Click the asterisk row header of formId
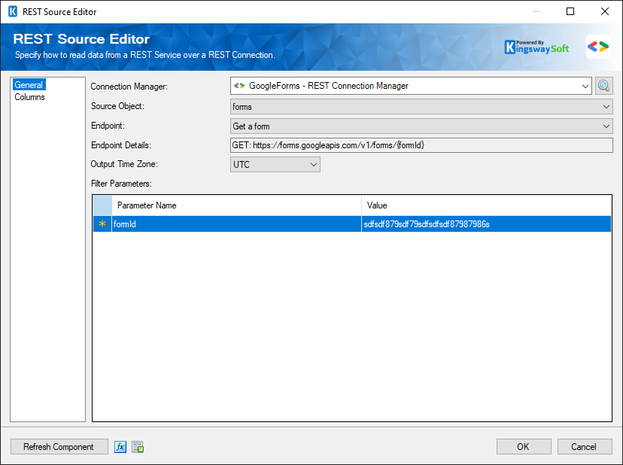Screen dimensions: 623x465 click(102, 224)
